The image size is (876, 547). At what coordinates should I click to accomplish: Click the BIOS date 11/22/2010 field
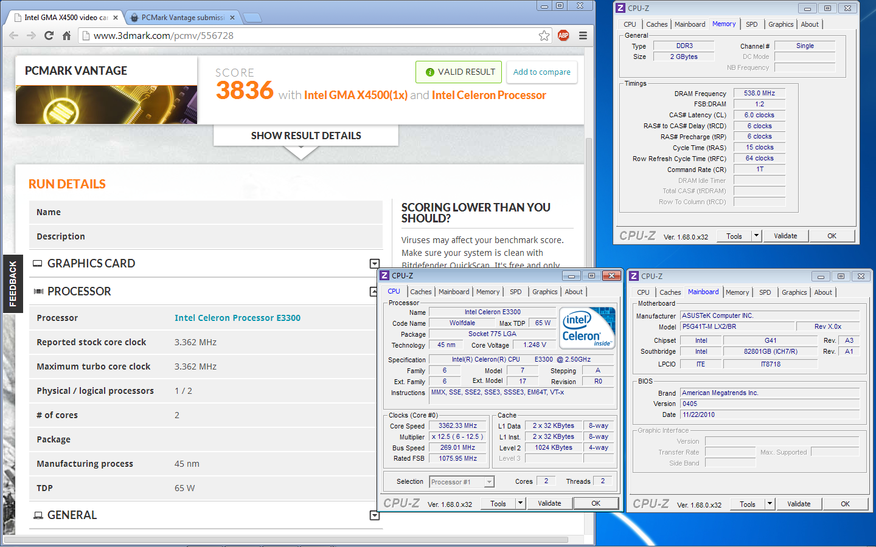(x=770, y=415)
